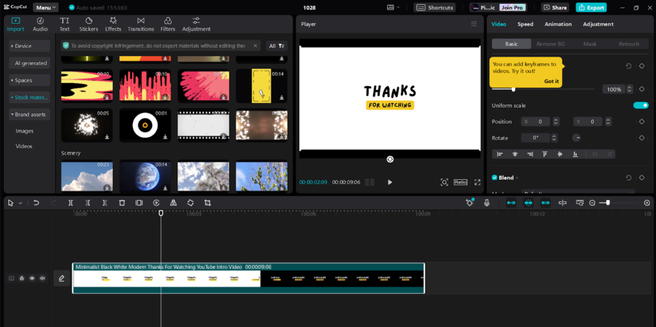Switch to the Animation tab
The width and height of the screenshot is (656, 327).
(558, 24)
